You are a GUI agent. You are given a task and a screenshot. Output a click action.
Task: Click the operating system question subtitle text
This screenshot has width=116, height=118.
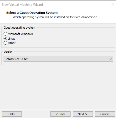click(x=55, y=17)
